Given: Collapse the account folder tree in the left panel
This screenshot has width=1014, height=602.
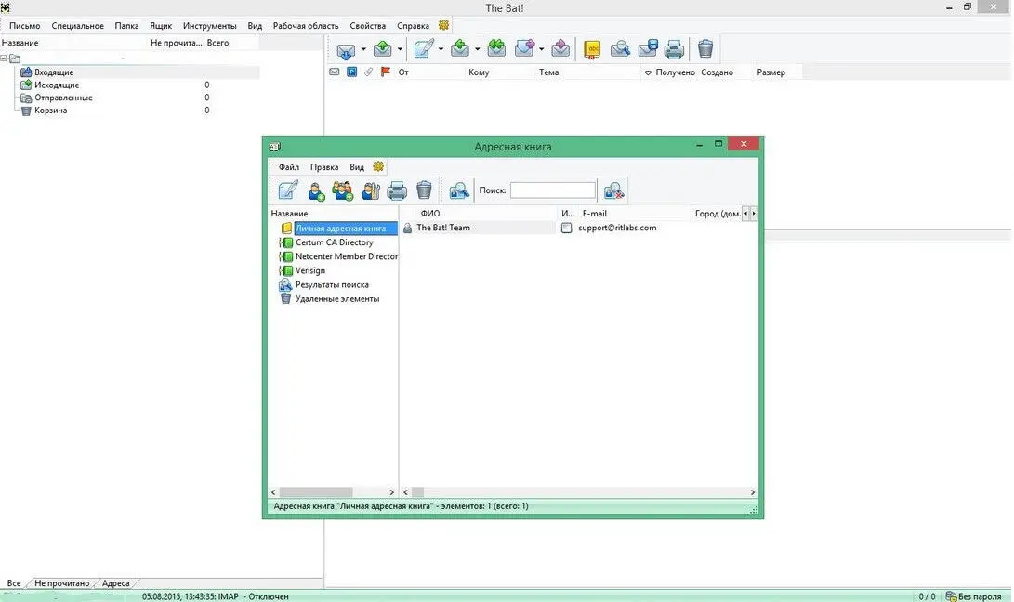Looking at the screenshot, I should tap(4, 59).
